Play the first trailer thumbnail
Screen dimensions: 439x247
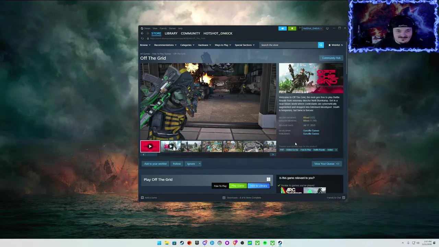click(150, 146)
